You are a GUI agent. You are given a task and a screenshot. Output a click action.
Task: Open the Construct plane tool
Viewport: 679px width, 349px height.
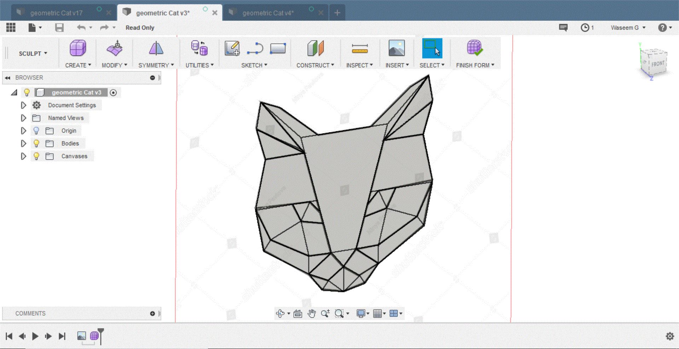point(315,48)
